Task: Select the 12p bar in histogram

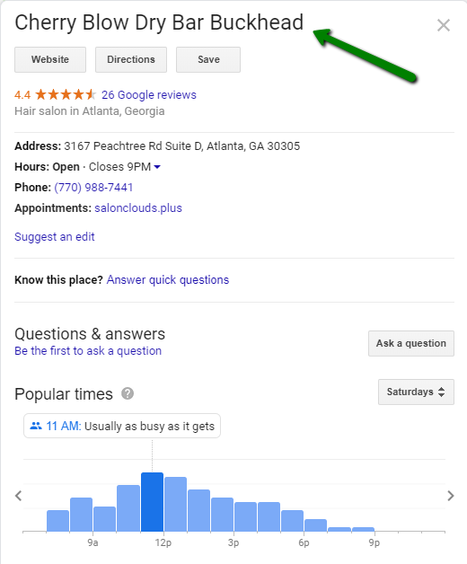Action: click(176, 504)
